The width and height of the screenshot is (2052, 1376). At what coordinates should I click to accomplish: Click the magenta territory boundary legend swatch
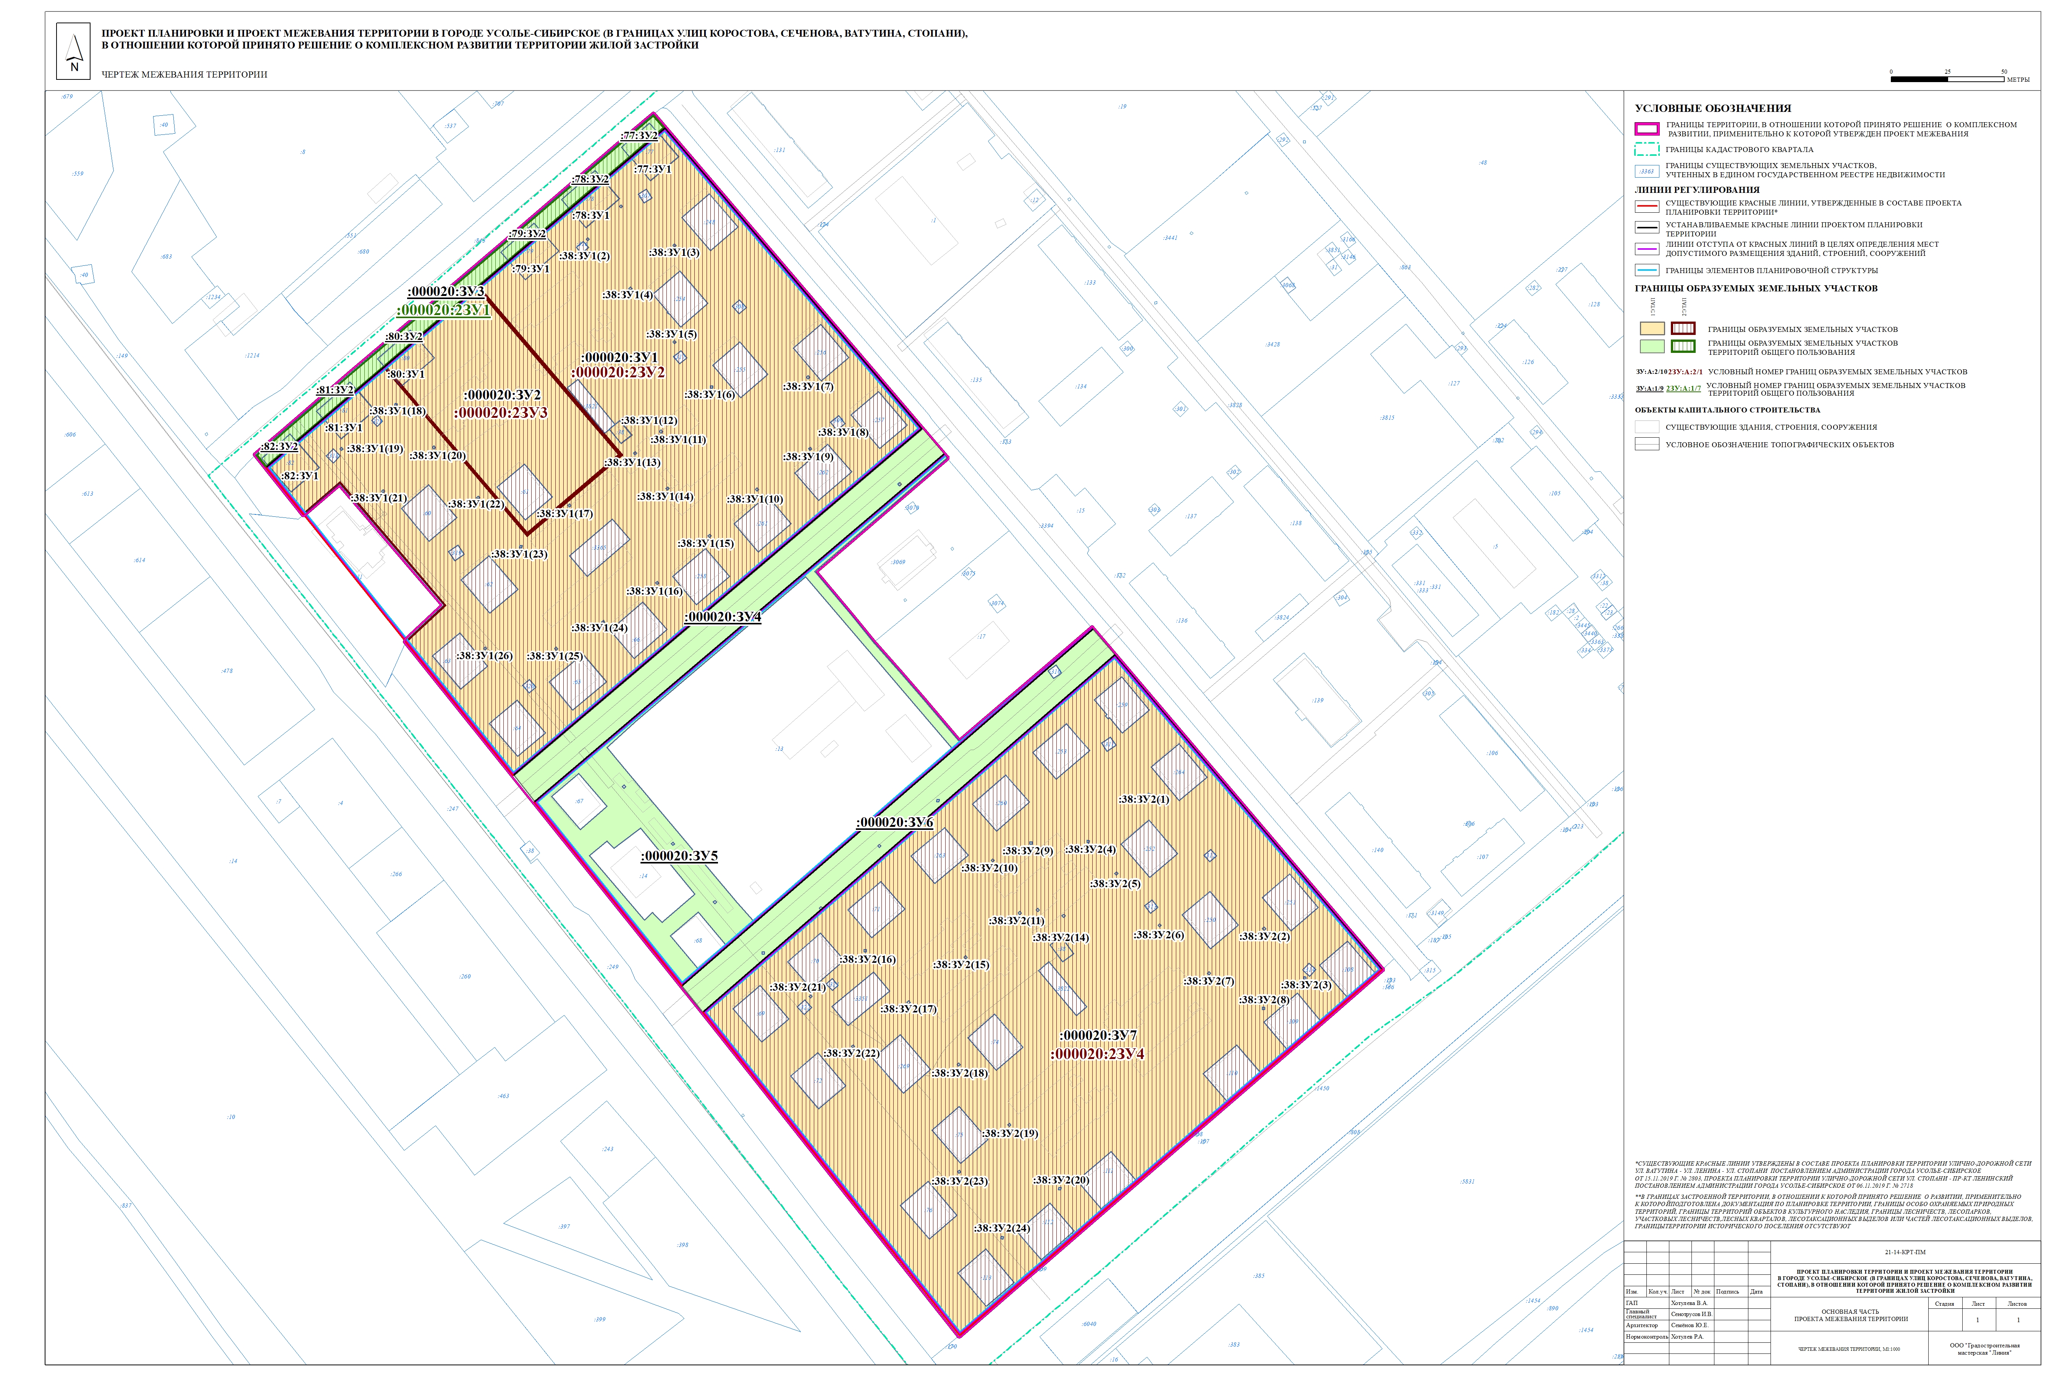[x=1647, y=129]
